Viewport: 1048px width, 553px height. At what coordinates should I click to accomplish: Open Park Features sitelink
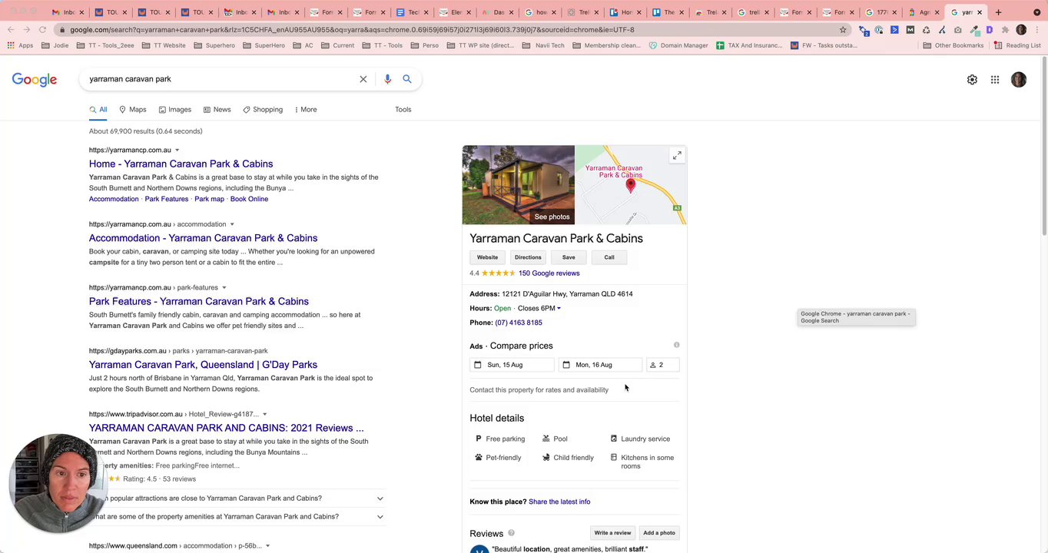(166, 199)
